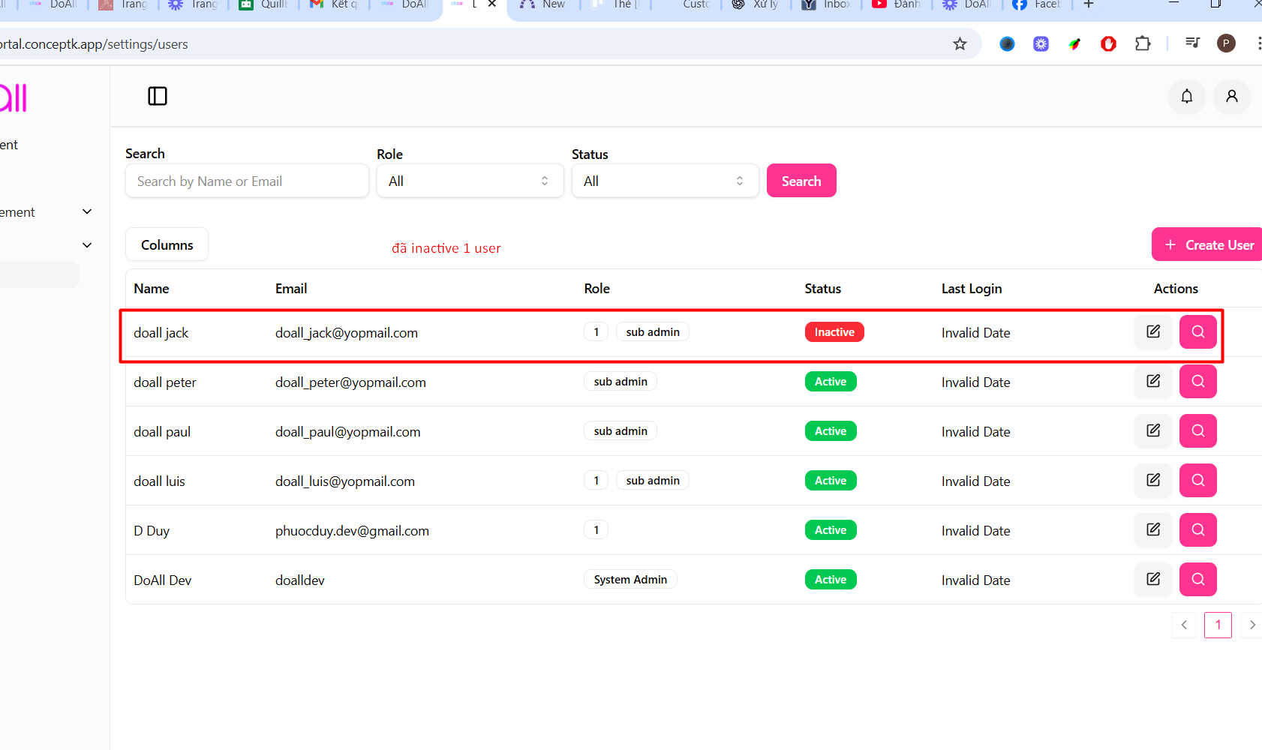
Task: View details of doall peter
Action: click(1197, 381)
